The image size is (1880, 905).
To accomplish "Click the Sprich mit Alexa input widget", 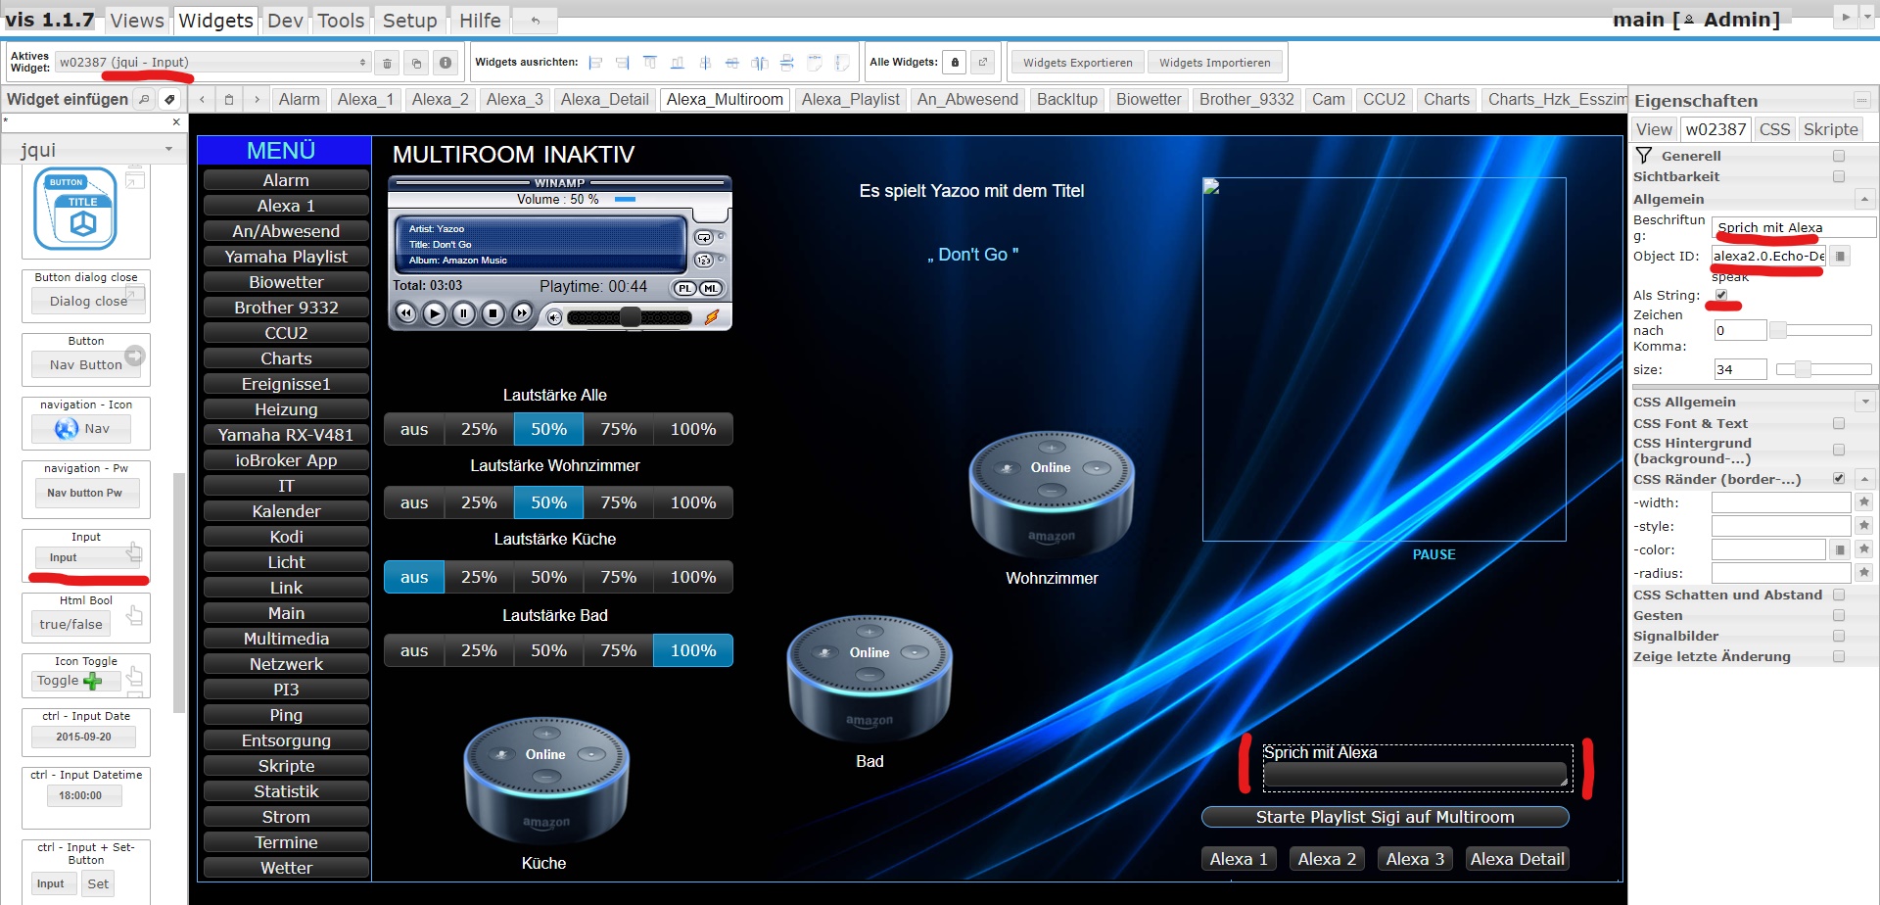I will 1417,768.
